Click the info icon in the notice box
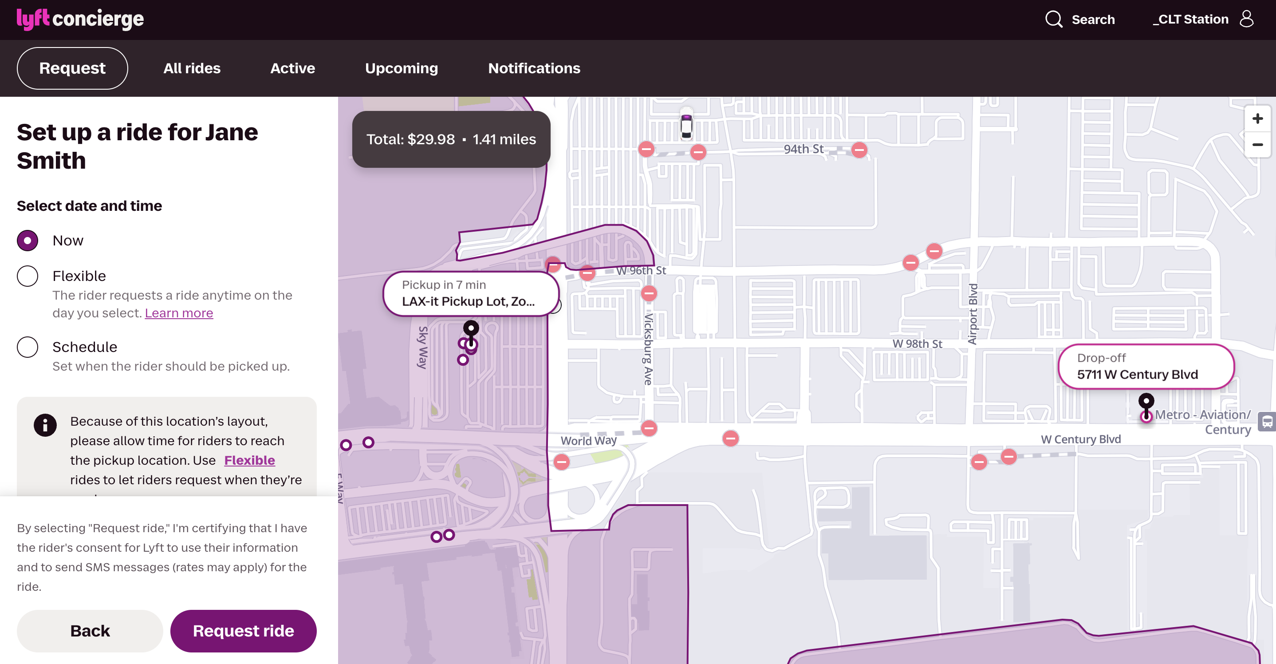Viewport: 1276px width, 664px height. tap(45, 425)
